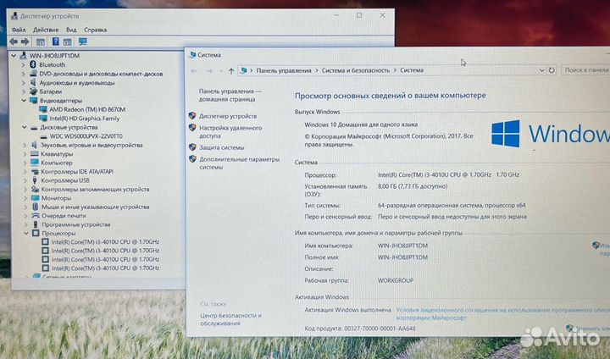Click the Forward arrow in Device Manager toolbar
Image resolution: width=610 pixels, height=359 pixels.
(25, 41)
